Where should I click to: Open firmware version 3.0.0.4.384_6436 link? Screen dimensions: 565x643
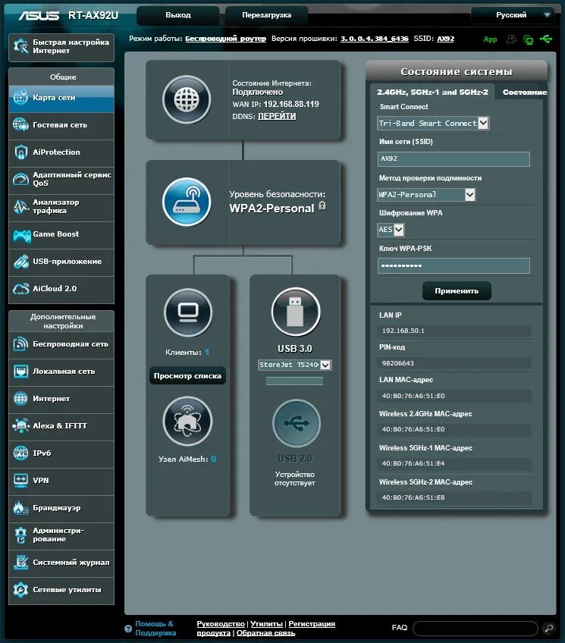coord(375,39)
